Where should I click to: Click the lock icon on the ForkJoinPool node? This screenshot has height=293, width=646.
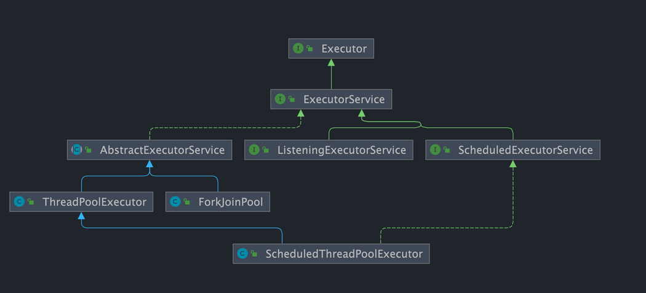pyautogui.click(x=186, y=201)
